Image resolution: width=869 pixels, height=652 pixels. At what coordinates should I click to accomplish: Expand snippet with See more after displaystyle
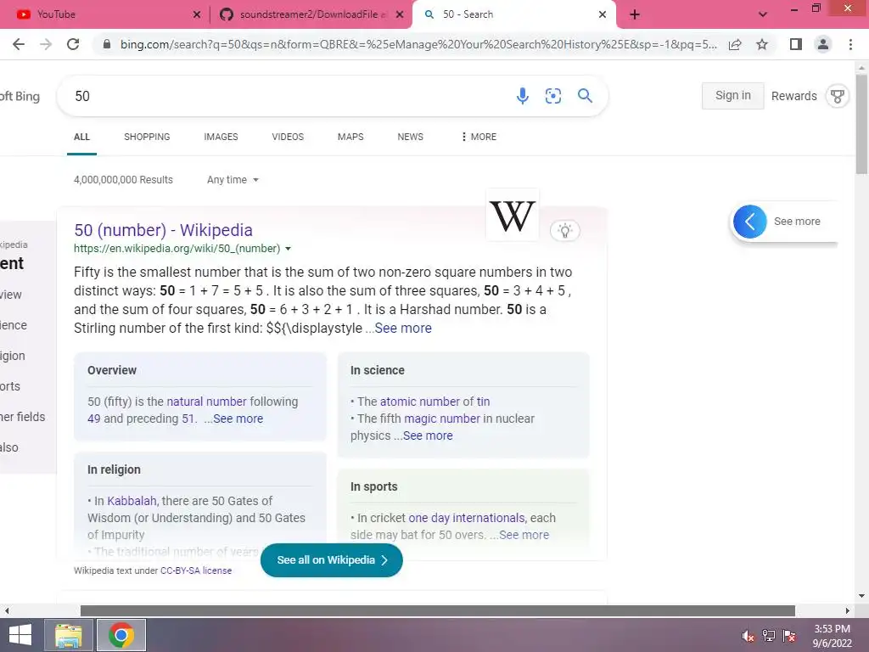click(403, 329)
